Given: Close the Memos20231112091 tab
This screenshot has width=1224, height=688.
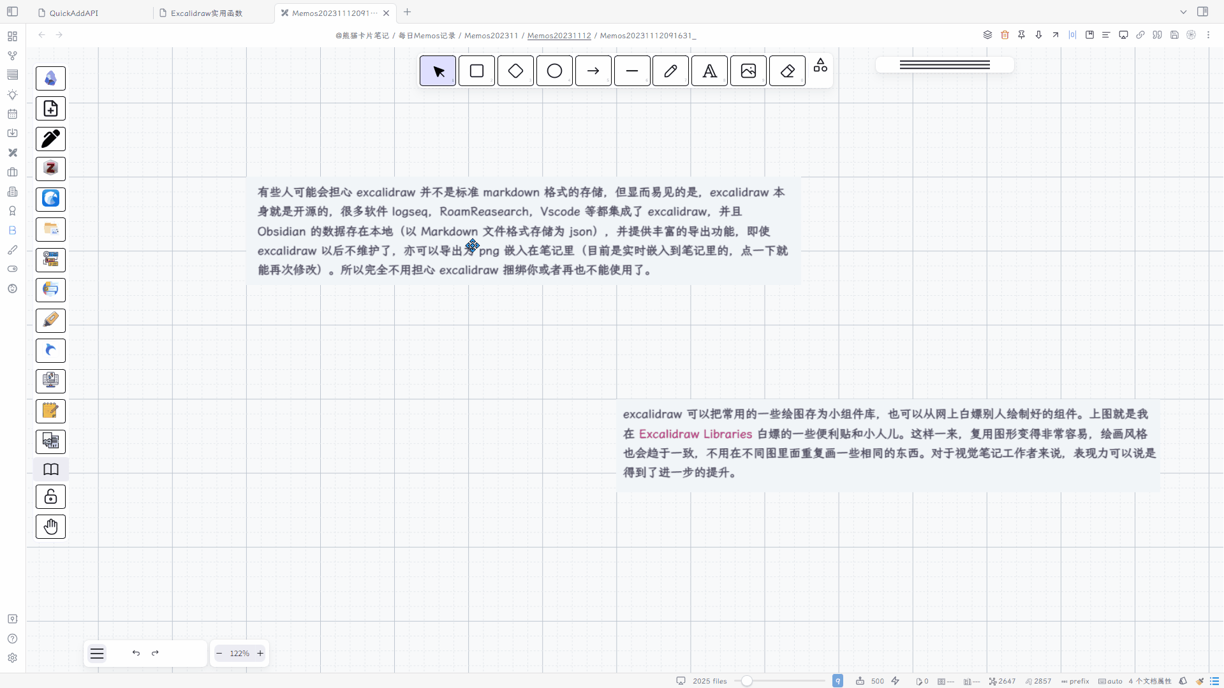Looking at the screenshot, I should pos(386,13).
